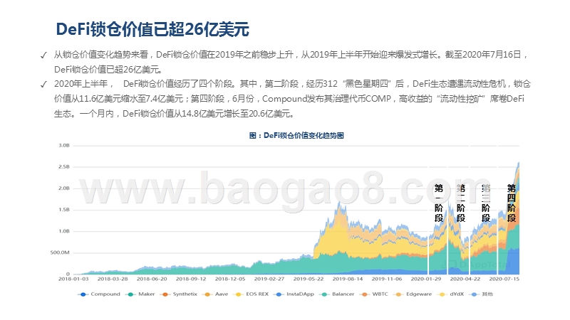Click the 2019-08-14 x-axis date
The width and height of the screenshot is (570, 320).
(348, 279)
